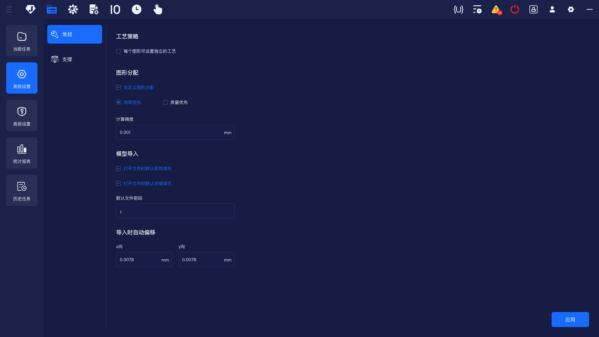Open the curly braces variable icon

[x=458, y=9]
